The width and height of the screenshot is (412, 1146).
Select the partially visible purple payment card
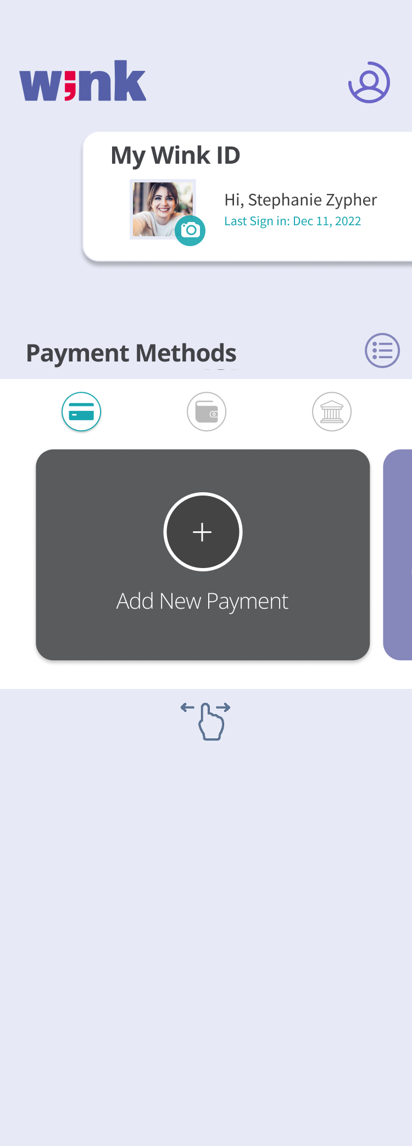tap(398, 555)
